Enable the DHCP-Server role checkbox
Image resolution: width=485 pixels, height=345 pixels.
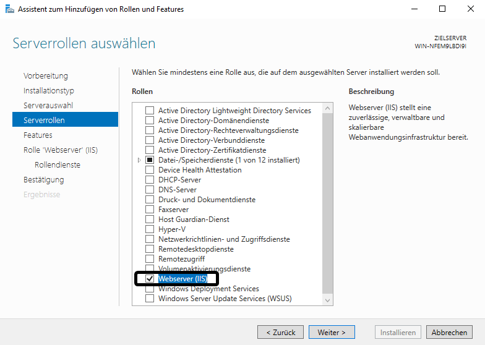(150, 179)
